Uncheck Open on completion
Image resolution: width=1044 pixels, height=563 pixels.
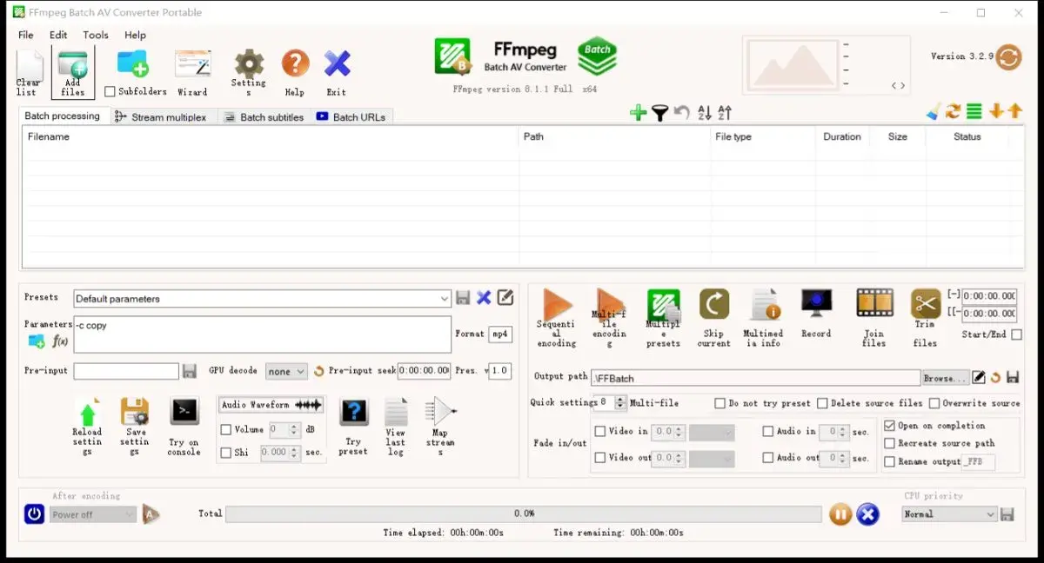889,426
